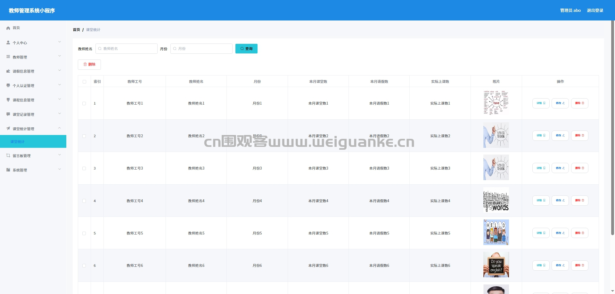Click the 查询 search button
The height and width of the screenshot is (294, 615).
246,49
